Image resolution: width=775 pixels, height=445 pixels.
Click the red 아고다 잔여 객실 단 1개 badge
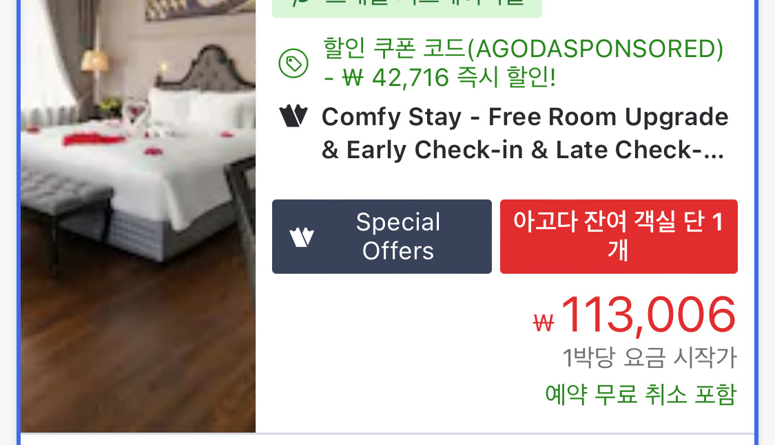[x=619, y=237]
